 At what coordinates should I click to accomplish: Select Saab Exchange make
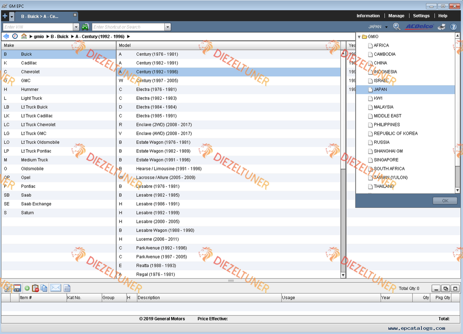tap(59, 204)
